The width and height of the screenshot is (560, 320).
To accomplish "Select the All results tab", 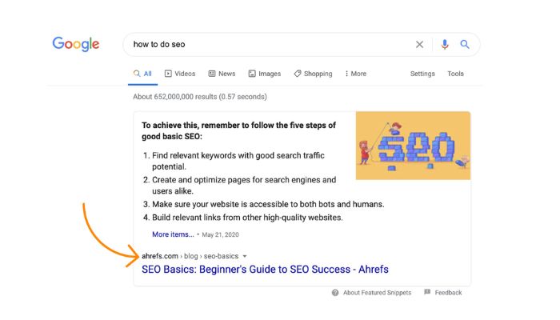I will pyautogui.click(x=142, y=74).
